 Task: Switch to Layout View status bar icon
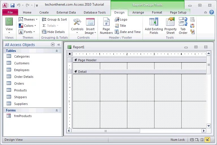(x=202, y=140)
